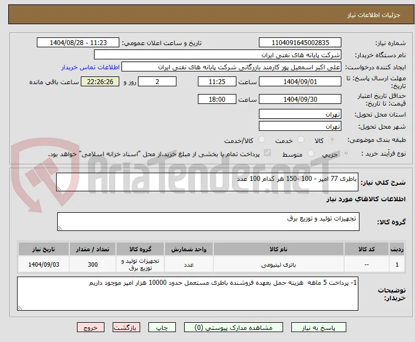The height and width of the screenshot is (342, 415).
Task: Click the announcement date field 1404/08/28 - 11:23
Action: [78, 43]
